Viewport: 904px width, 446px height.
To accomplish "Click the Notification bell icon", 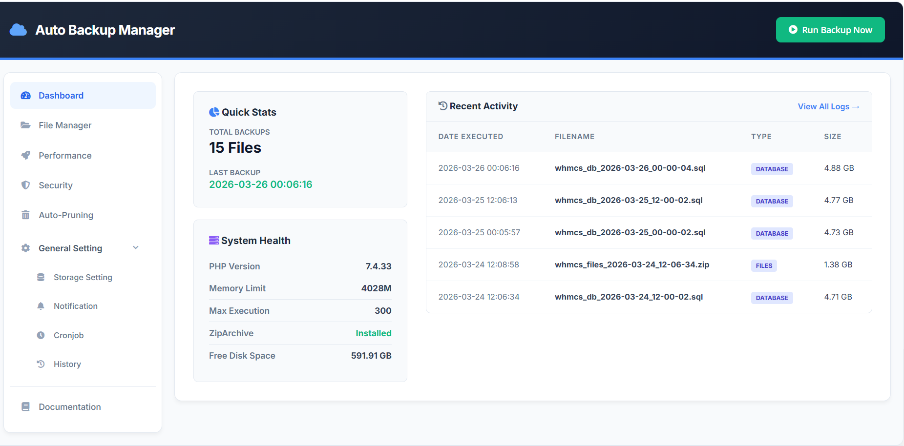I will [41, 306].
